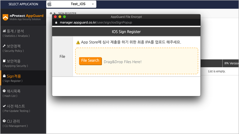239x134 pixels.
Task: Click the bar chart icon beside 통계 / 분석
Action: pyautogui.click(x=4, y=31)
